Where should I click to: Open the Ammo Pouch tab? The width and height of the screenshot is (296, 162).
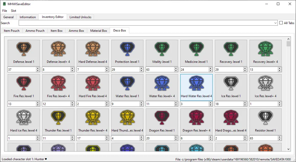tap(35, 31)
